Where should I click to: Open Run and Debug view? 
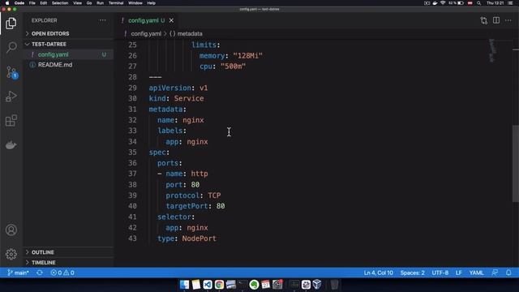11,97
